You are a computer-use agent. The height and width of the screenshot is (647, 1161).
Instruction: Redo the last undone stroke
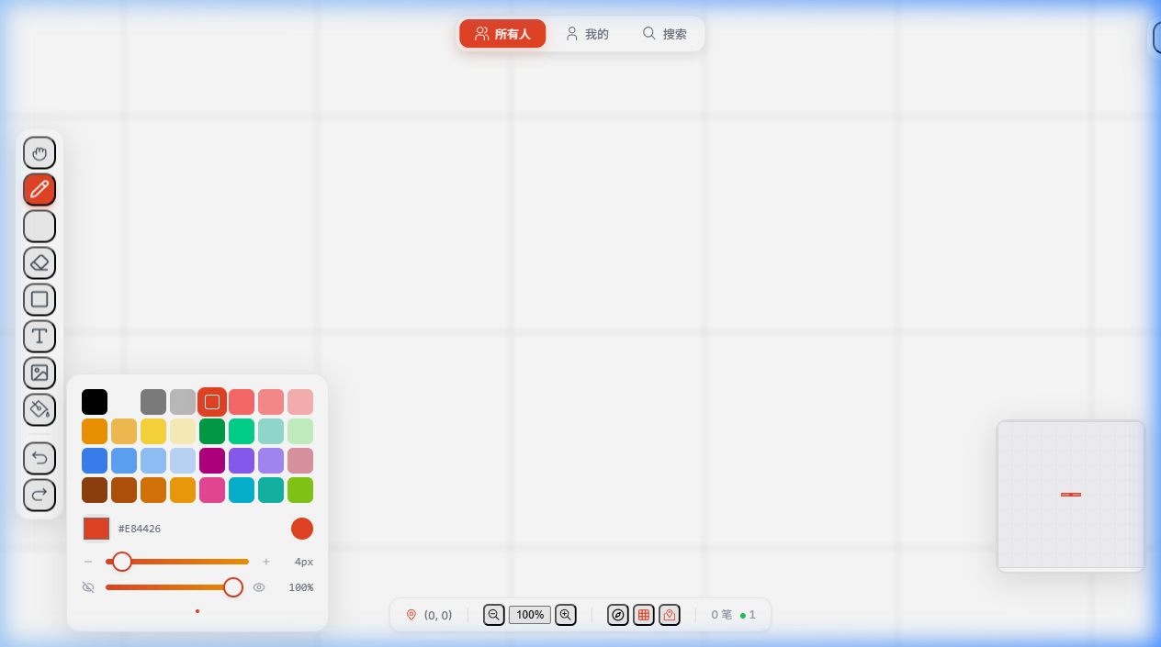coord(39,495)
